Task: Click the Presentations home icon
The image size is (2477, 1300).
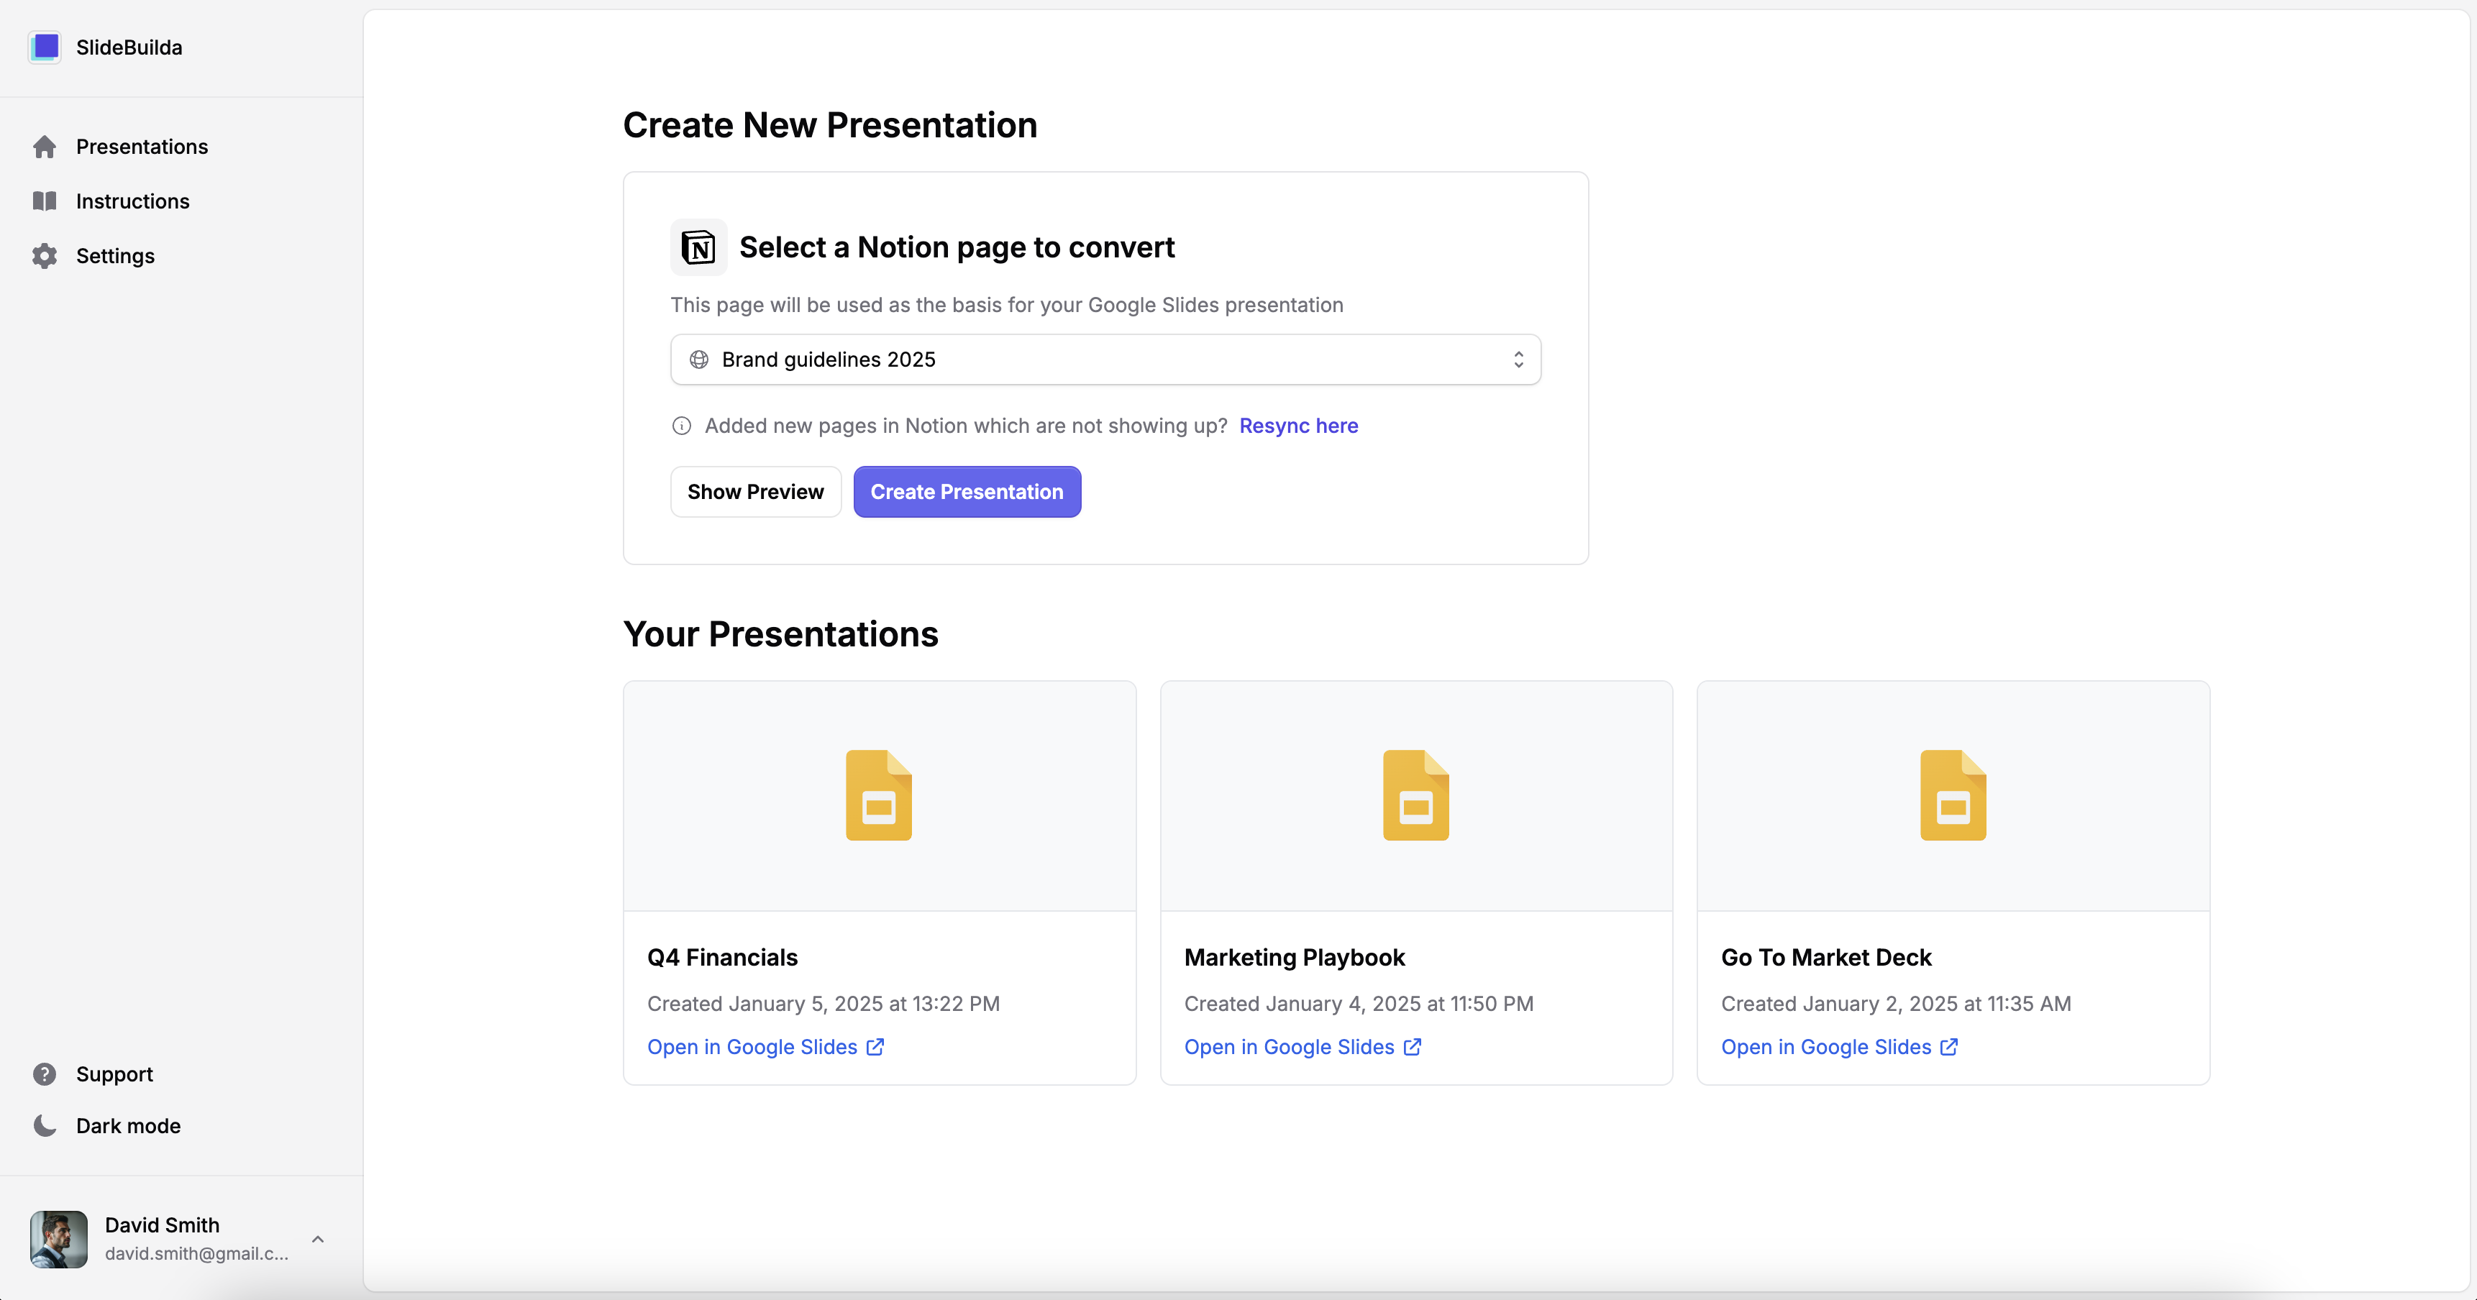Action: pos(45,146)
